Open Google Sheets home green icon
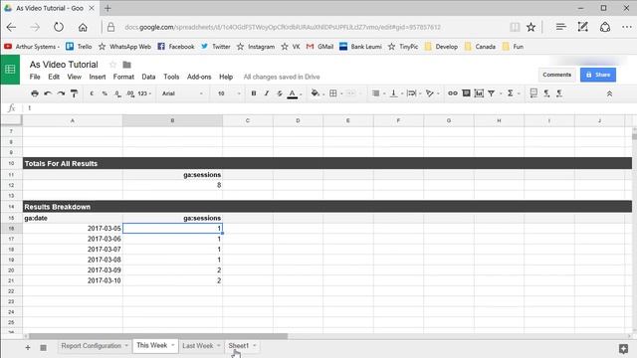 tap(10, 70)
